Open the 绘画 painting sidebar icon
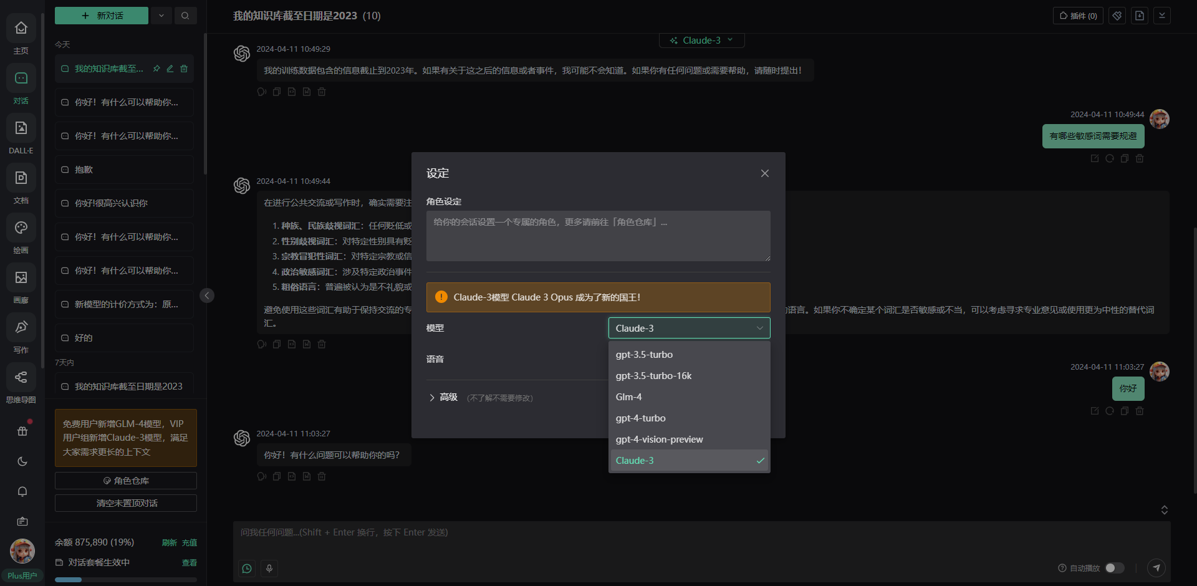The height and width of the screenshot is (586, 1197). (21, 228)
